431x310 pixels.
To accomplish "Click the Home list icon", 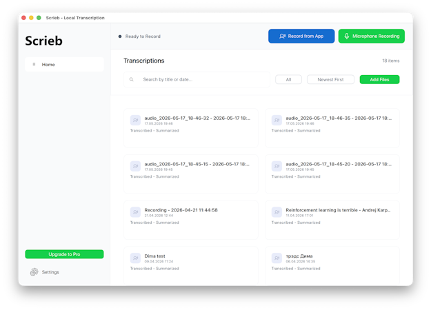I will [34, 64].
